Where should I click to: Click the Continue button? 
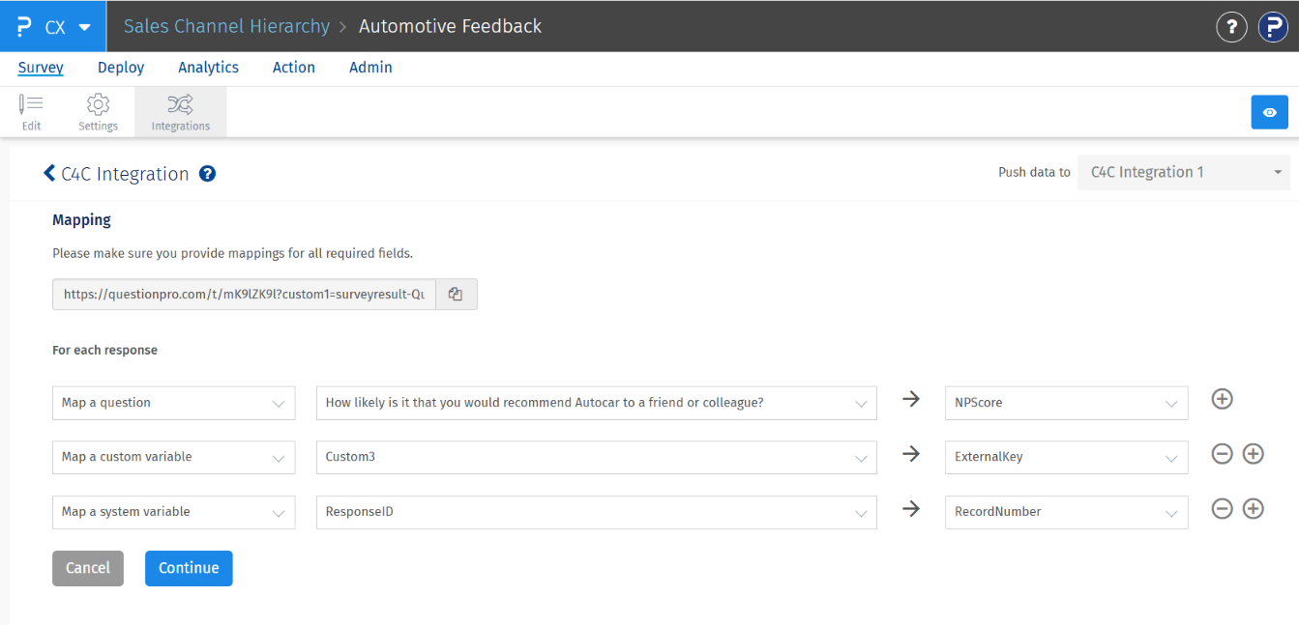click(189, 568)
